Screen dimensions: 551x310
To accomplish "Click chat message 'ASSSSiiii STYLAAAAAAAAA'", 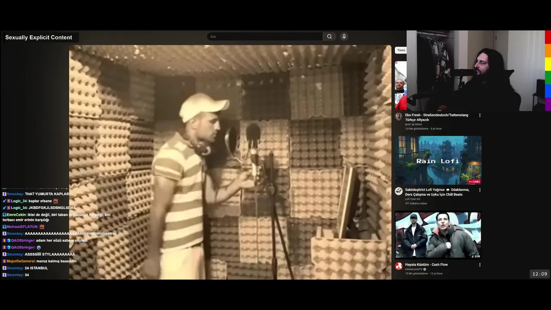I will coord(50,254).
